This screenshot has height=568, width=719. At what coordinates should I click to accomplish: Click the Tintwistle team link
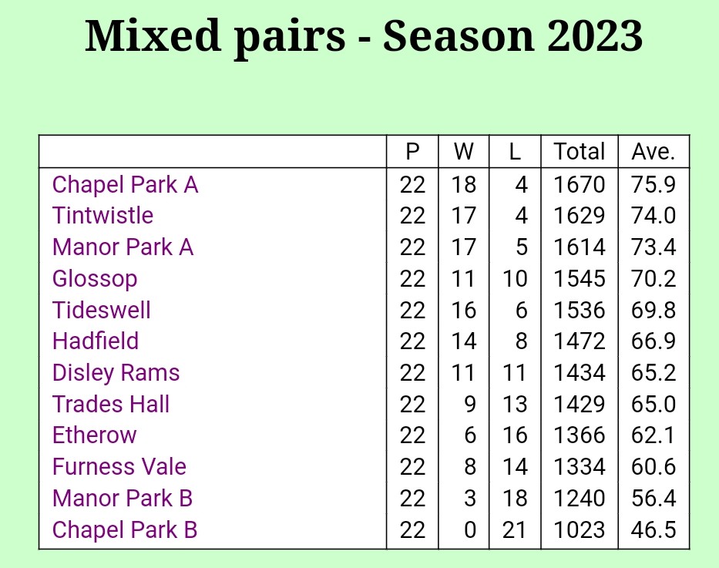102,216
